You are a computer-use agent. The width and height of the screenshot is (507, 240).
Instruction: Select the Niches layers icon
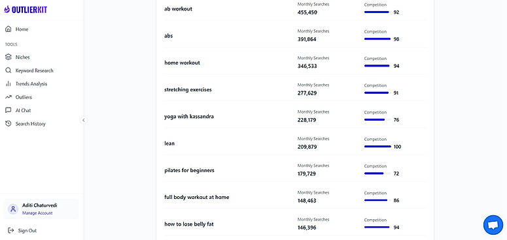[x=9, y=57]
